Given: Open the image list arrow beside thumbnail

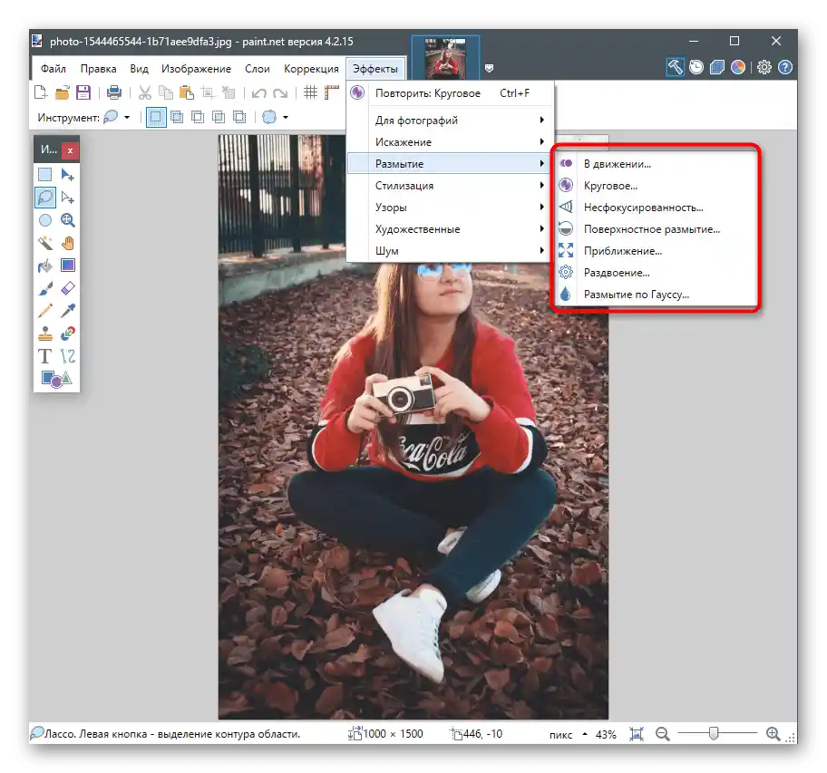Looking at the screenshot, I should pos(489,68).
